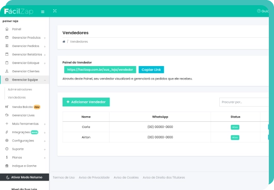Click Airton's WhatsApp number
The width and height of the screenshot is (274, 190).
[160, 137]
